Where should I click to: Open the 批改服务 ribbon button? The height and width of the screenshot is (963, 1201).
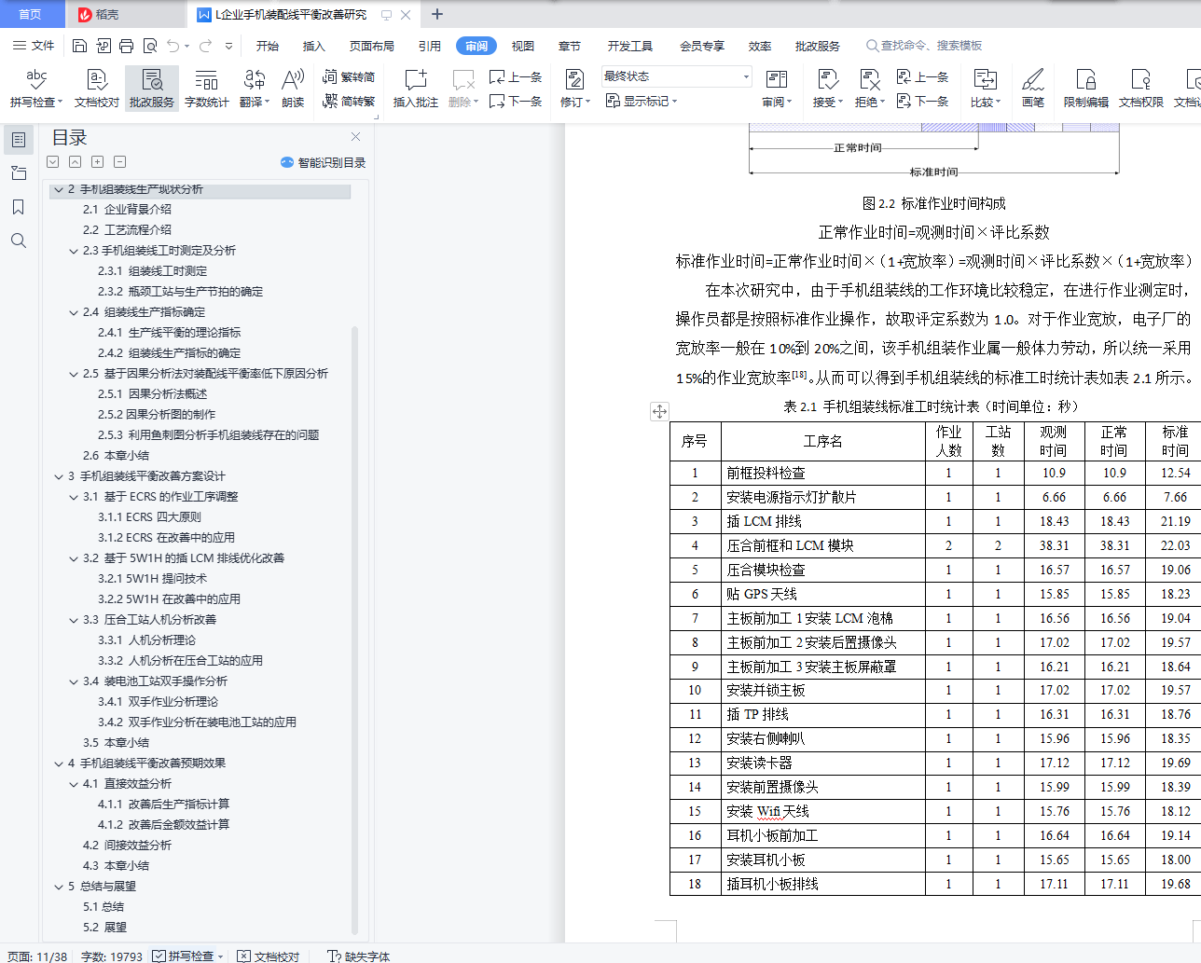click(152, 89)
